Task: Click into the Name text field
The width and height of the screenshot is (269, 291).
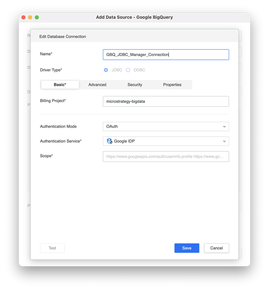Action: click(166, 55)
